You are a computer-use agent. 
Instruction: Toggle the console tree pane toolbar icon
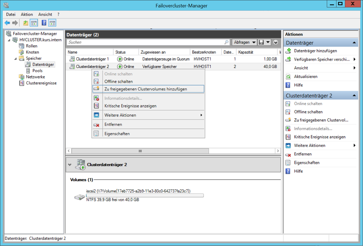point(34,23)
